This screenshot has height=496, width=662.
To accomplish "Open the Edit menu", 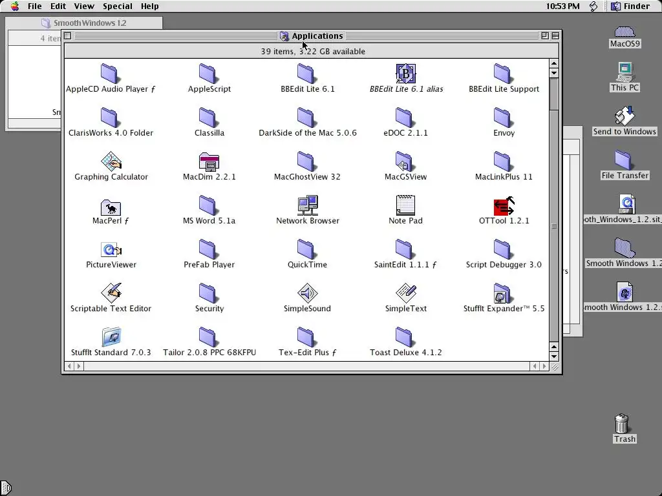I will pyautogui.click(x=58, y=6).
